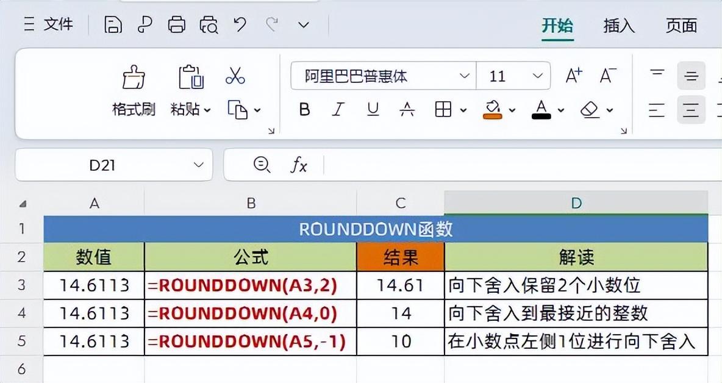Expand the quick access toolbar chevron
Viewport: 722px width, 383px height.
click(304, 25)
